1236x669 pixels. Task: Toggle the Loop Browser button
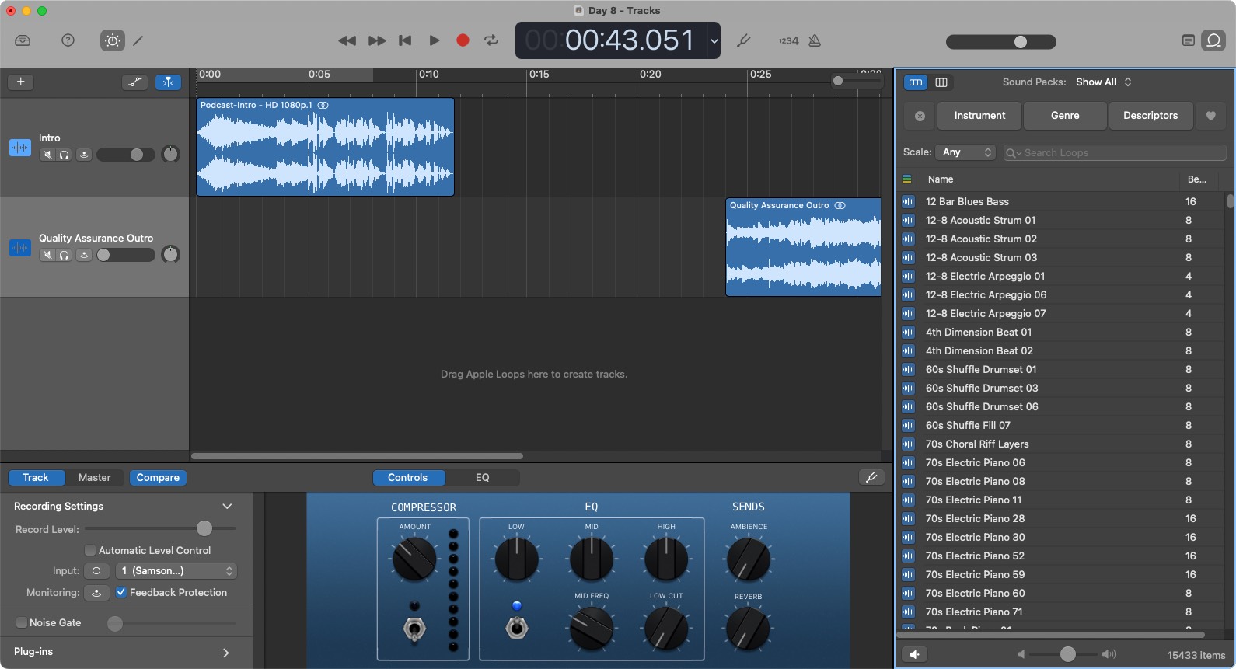click(1213, 40)
